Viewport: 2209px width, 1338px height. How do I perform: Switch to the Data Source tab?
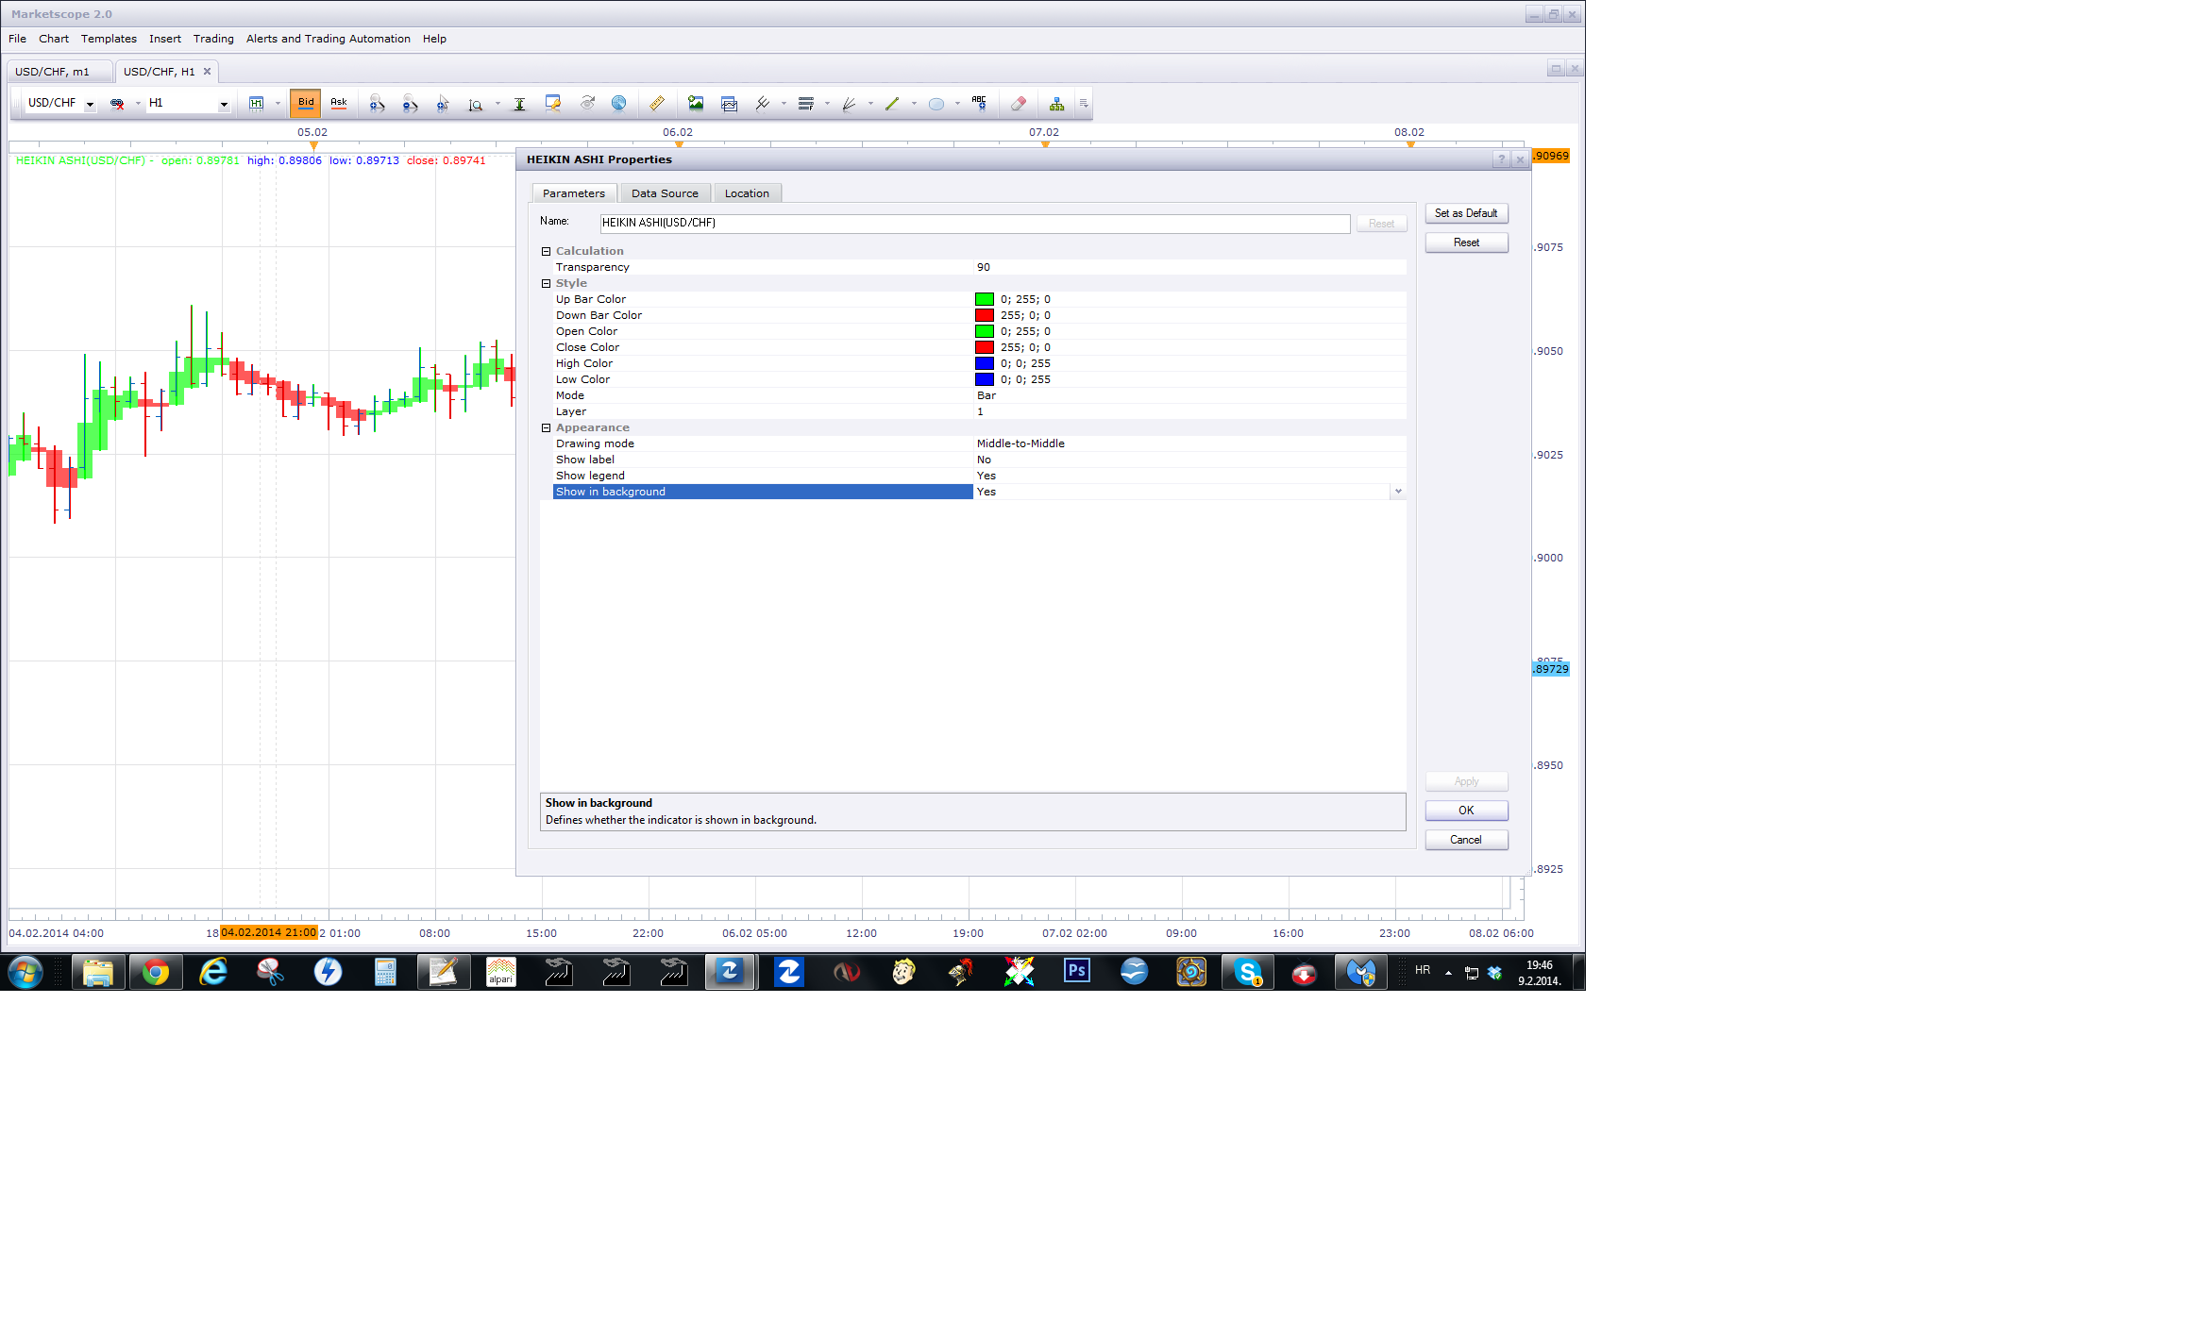(665, 193)
